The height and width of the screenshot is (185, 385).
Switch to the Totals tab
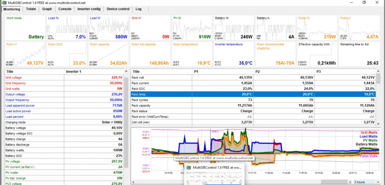(31, 9)
